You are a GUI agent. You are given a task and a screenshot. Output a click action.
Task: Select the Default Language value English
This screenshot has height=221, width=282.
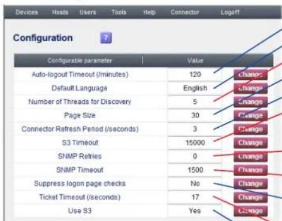[x=195, y=88]
